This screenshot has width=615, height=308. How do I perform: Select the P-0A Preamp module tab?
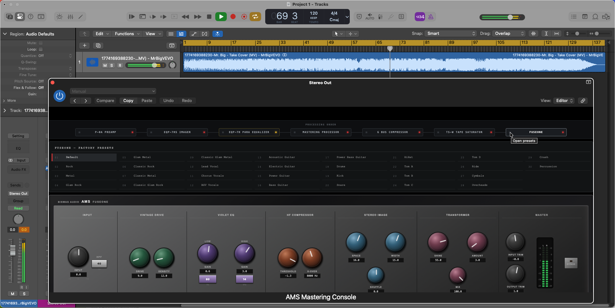(x=106, y=132)
